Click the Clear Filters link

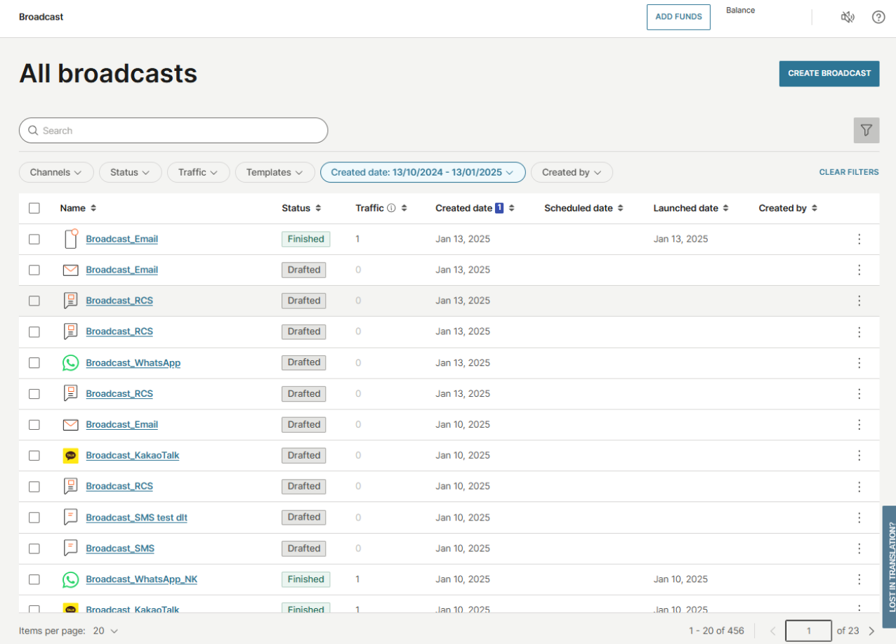848,173
